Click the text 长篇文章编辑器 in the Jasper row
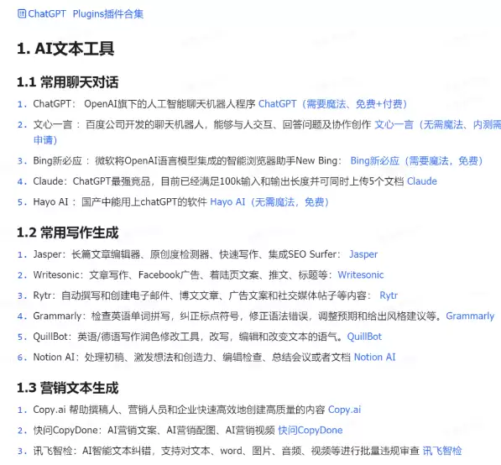501x465 pixels. pyautogui.click(x=106, y=254)
